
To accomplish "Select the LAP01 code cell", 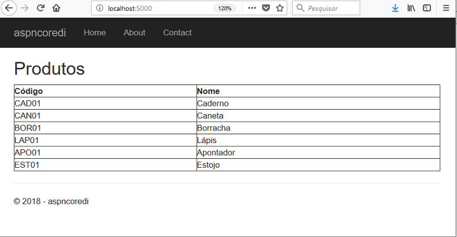I will tap(105, 140).
